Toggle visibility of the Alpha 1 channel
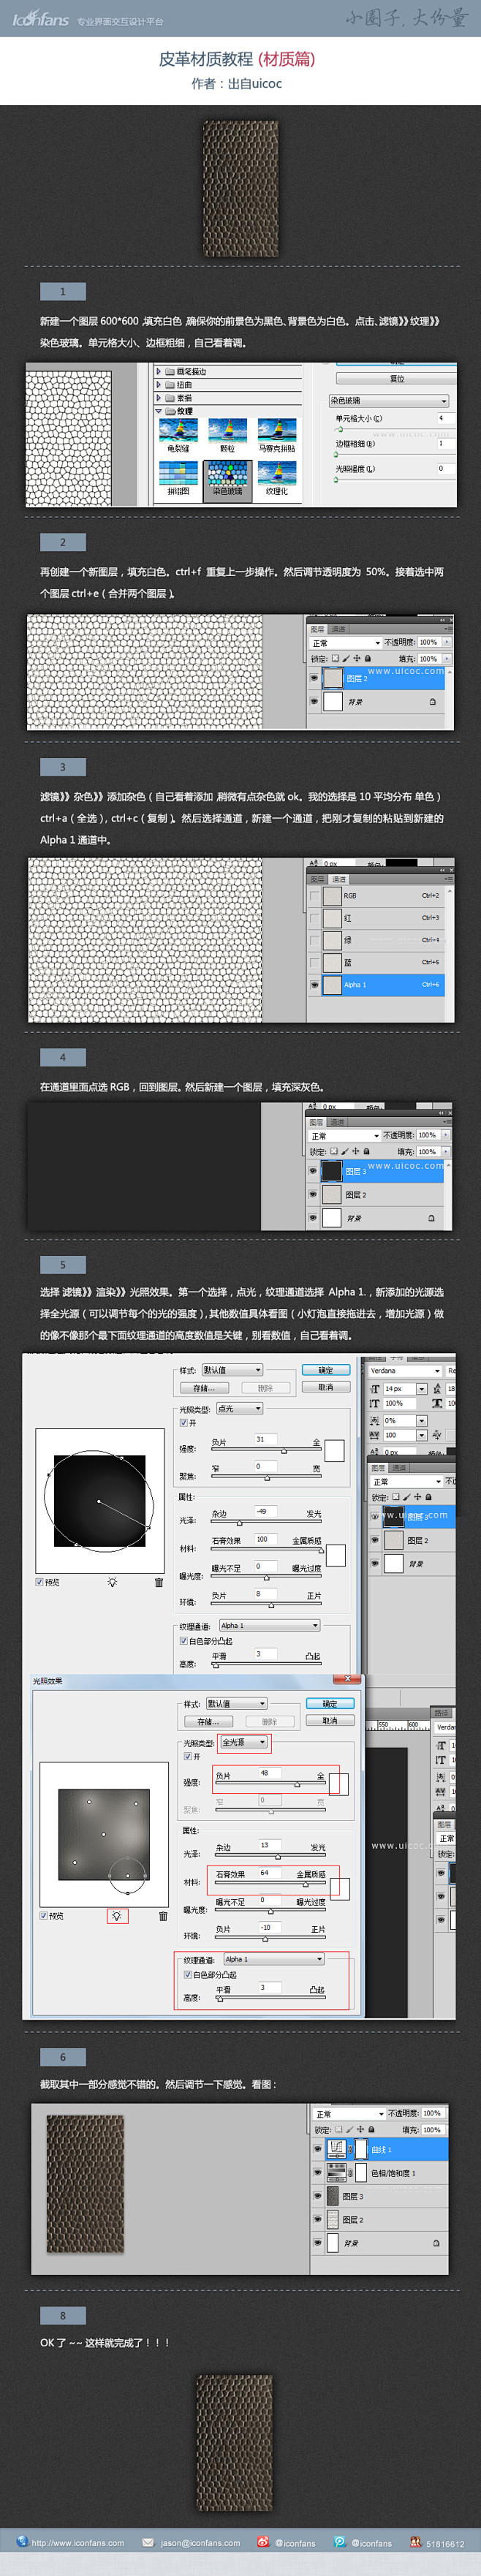The image size is (481, 2576). point(314,985)
